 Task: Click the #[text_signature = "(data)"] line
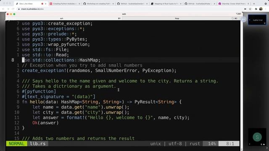(58, 97)
